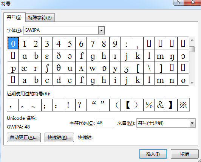Select the ʃ symbol cell
The height and width of the screenshot is (162, 201).
click(x=47, y=67)
